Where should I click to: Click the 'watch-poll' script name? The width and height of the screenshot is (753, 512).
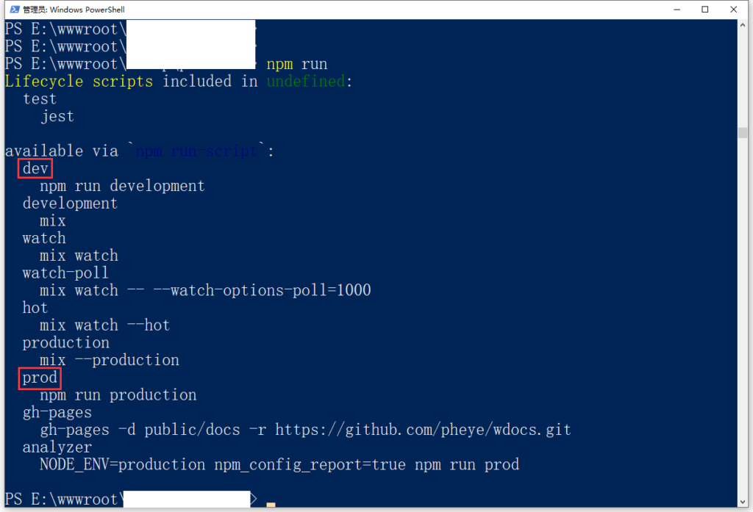pyautogui.click(x=65, y=273)
